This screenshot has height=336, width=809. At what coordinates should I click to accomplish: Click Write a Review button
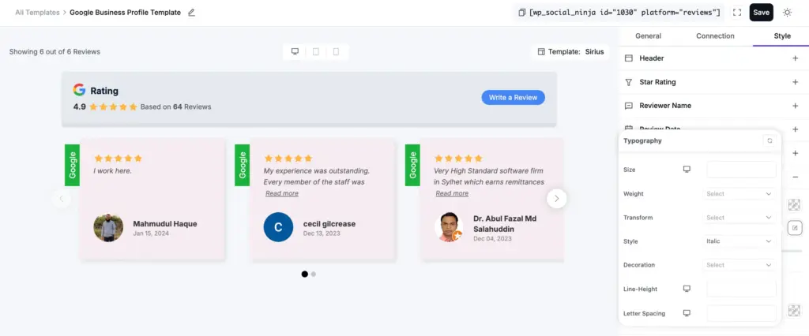tap(513, 97)
